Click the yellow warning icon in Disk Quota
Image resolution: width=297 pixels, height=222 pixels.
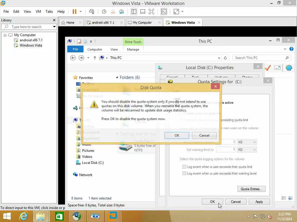coord(94,104)
